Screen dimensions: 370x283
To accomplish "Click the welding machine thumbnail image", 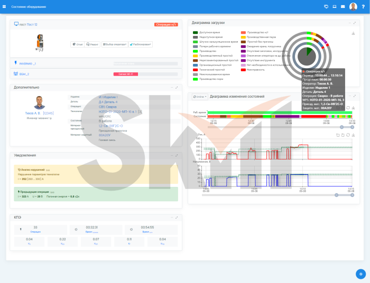I will [39, 43].
